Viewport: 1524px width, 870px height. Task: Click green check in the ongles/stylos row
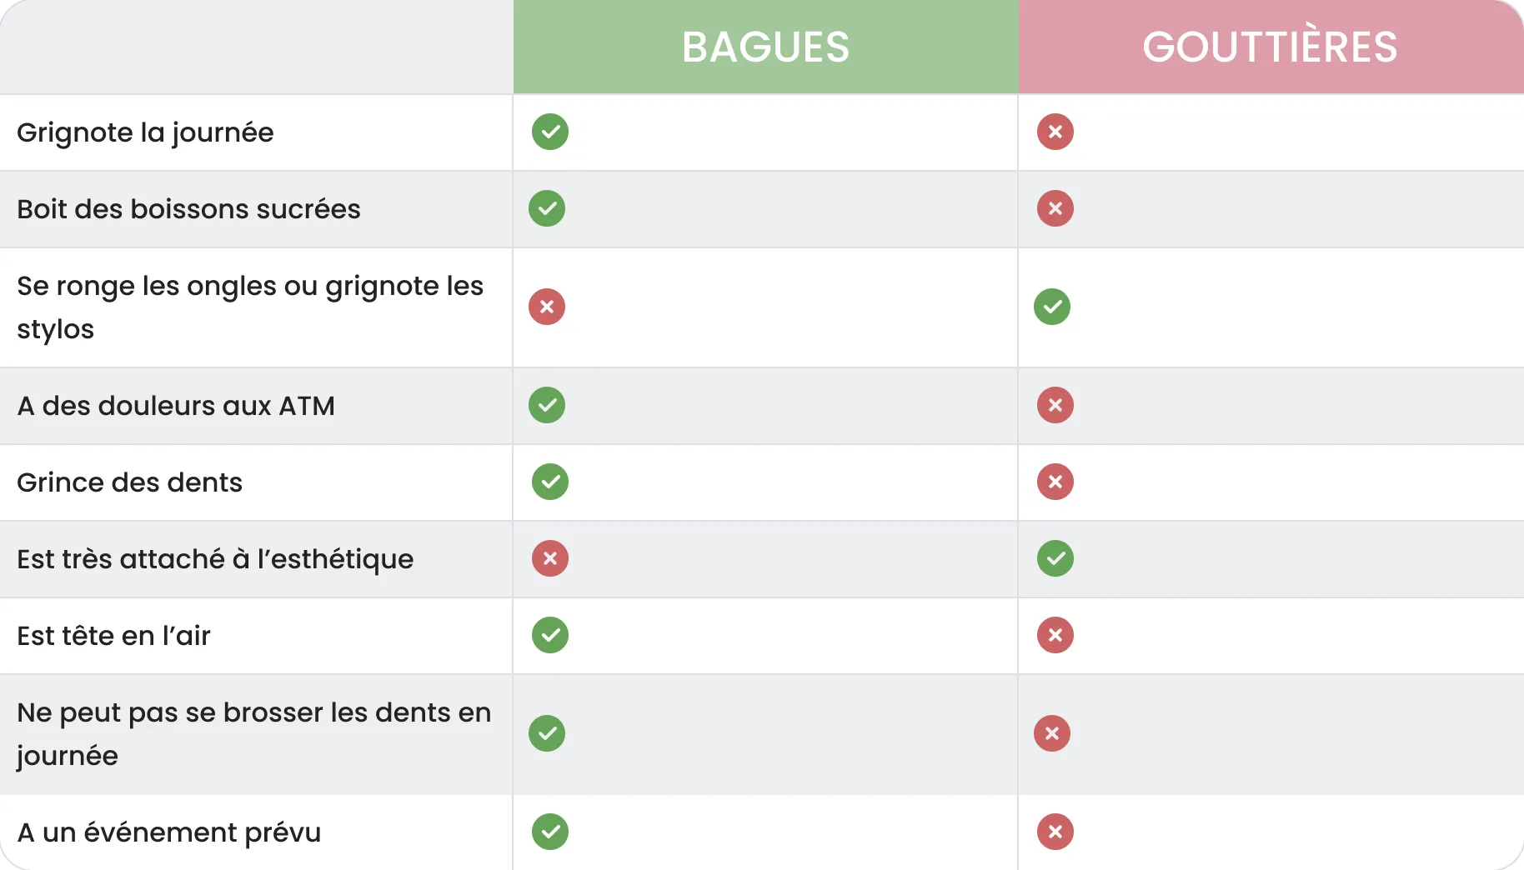coord(1052,307)
